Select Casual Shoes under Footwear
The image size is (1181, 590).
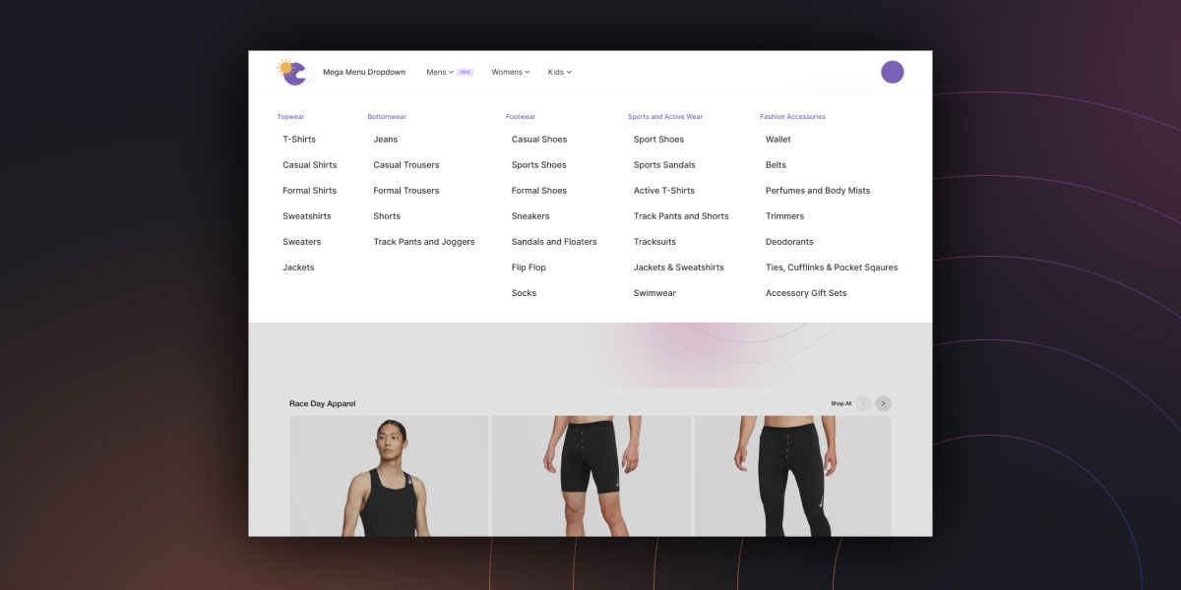tap(539, 140)
